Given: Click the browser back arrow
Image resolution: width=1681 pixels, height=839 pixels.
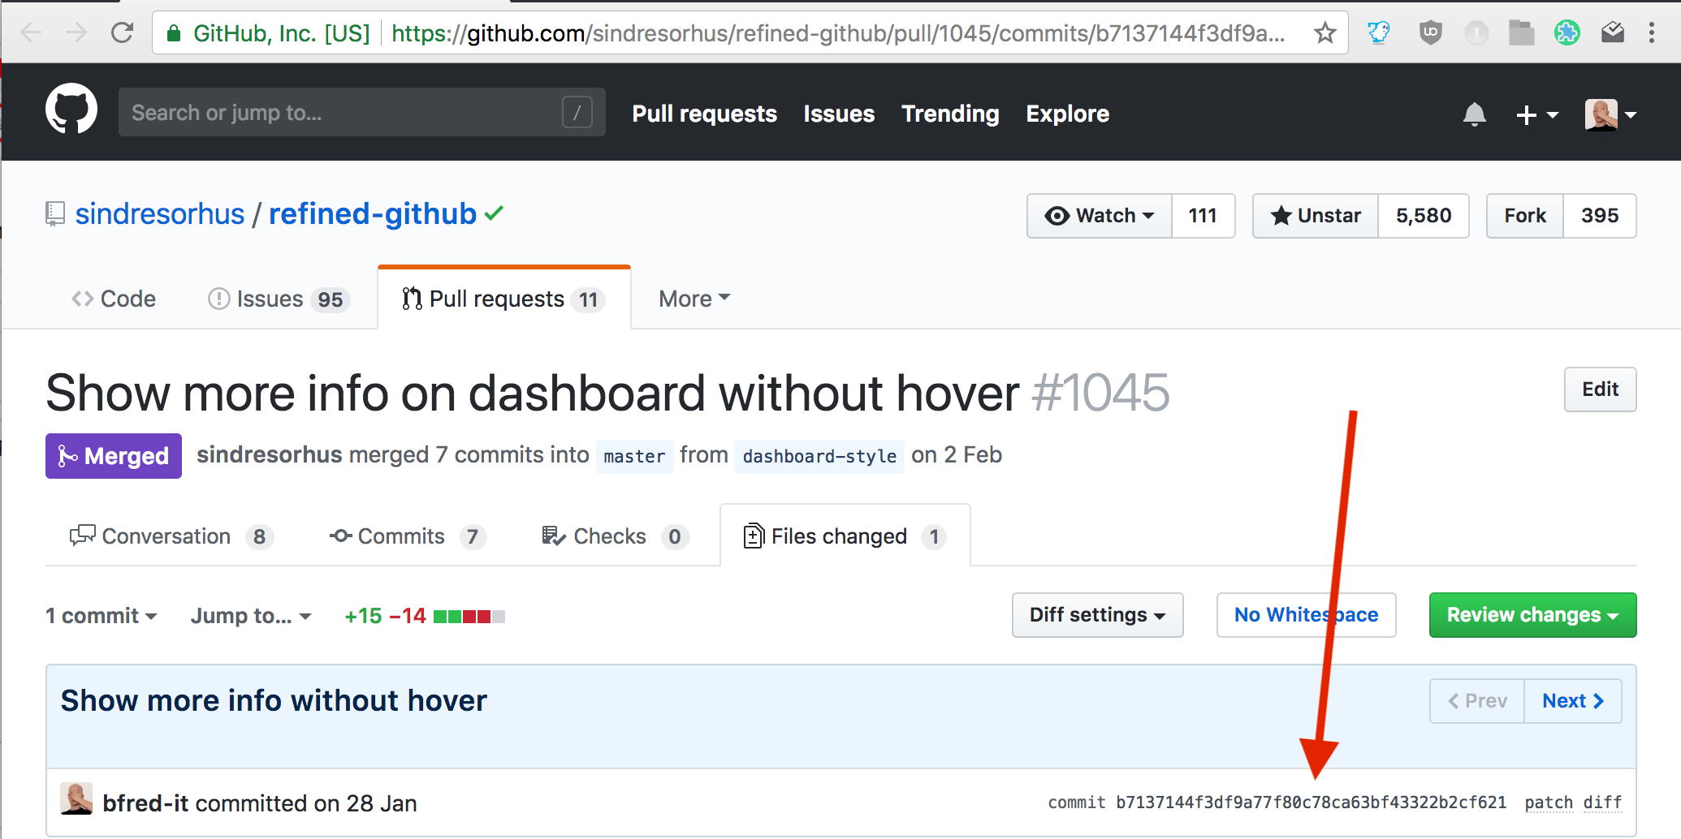Looking at the screenshot, I should (x=31, y=33).
